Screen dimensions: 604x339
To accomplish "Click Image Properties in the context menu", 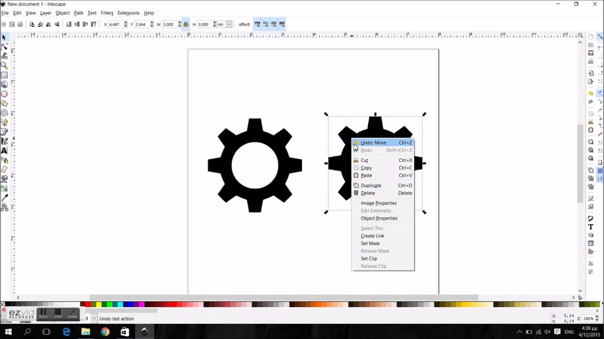I will 378,203.
